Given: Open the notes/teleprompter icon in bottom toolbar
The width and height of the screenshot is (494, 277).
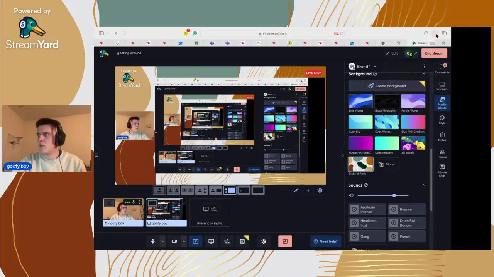Looking at the screenshot, I should click(242, 241).
